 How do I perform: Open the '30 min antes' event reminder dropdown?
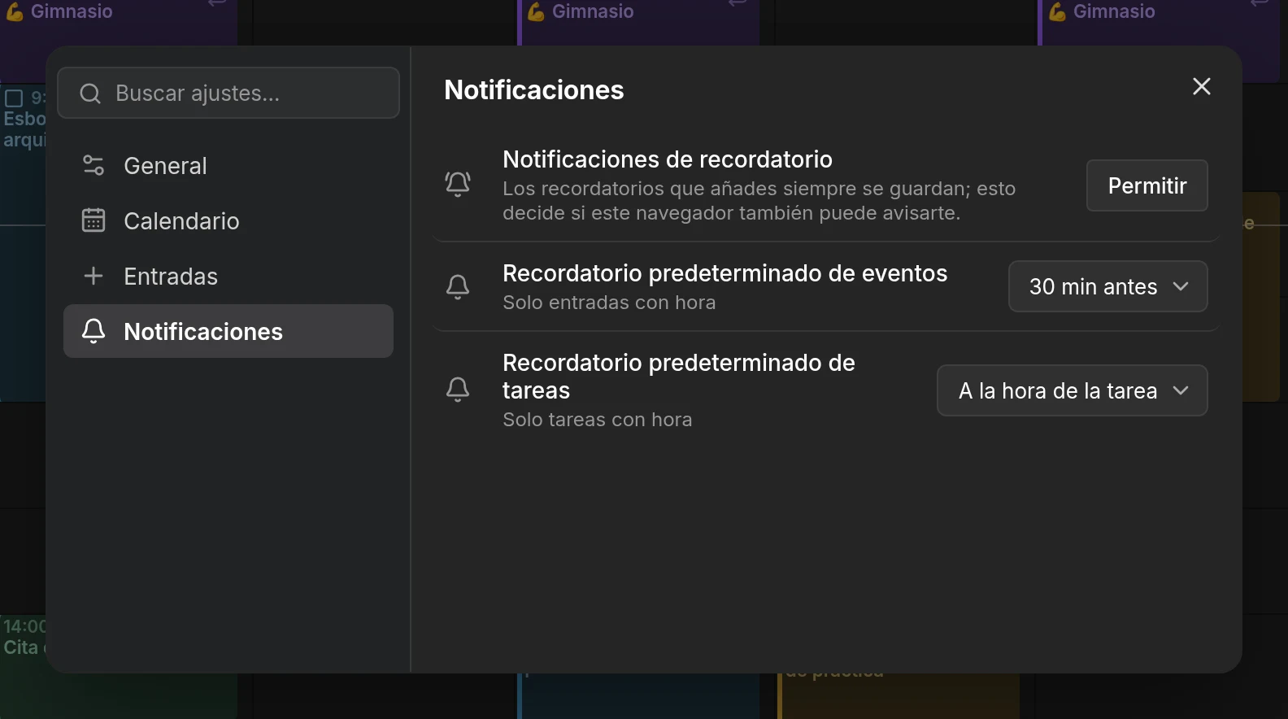pos(1108,286)
